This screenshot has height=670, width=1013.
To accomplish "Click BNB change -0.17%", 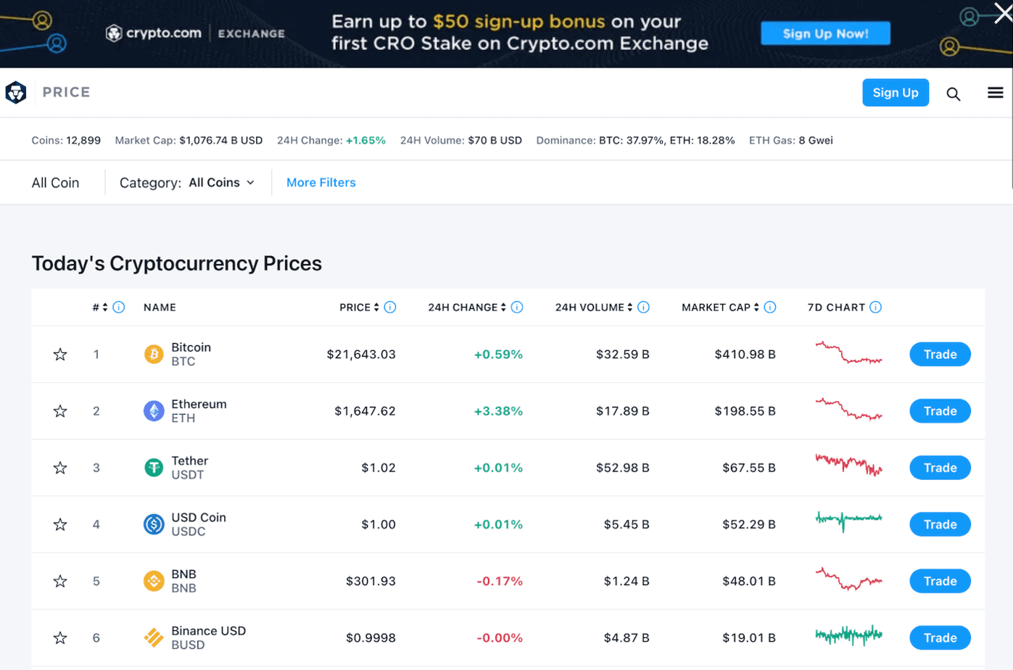I will tap(500, 581).
